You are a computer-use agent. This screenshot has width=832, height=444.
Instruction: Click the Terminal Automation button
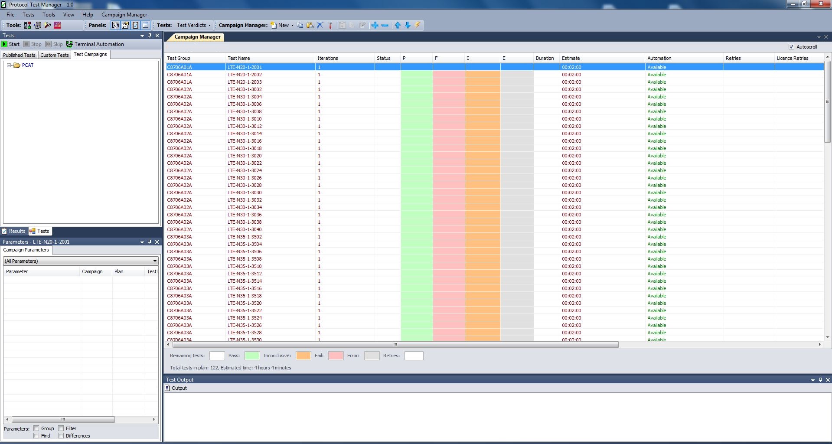coord(95,44)
